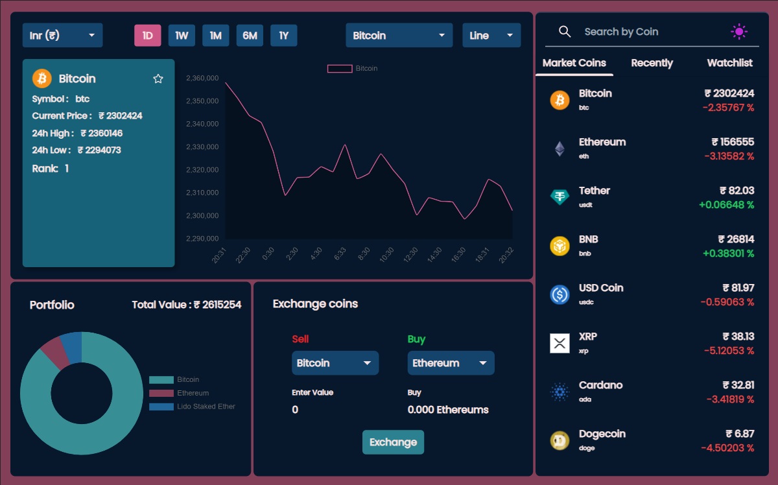Open the Bitcoin coin selector above chart
The image size is (778, 485).
(399, 35)
